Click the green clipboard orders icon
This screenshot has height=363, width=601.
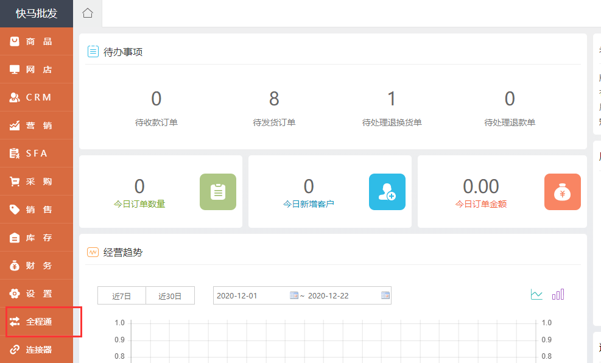coord(218,192)
